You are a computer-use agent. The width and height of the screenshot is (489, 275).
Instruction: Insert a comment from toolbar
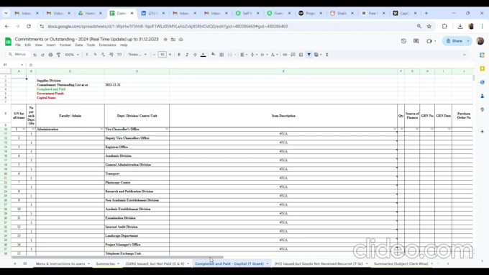293,55
